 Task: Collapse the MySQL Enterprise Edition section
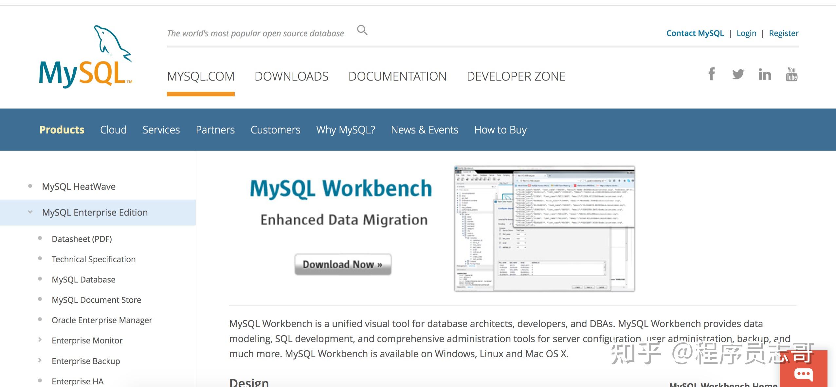[30, 212]
